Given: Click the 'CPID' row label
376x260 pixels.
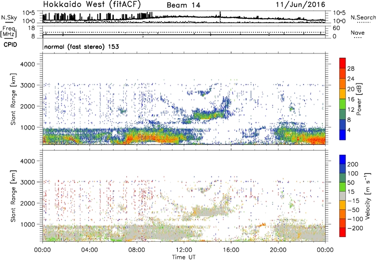Looking at the screenshot, I should (10, 45).
